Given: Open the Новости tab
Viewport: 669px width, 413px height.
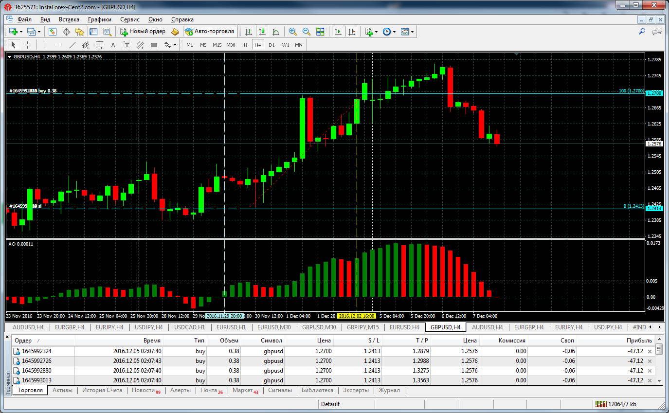Looking at the screenshot, I should click(146, 390).
